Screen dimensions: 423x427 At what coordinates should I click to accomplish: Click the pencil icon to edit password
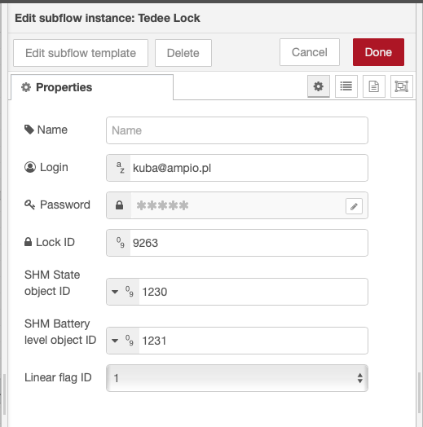(354, 206)
